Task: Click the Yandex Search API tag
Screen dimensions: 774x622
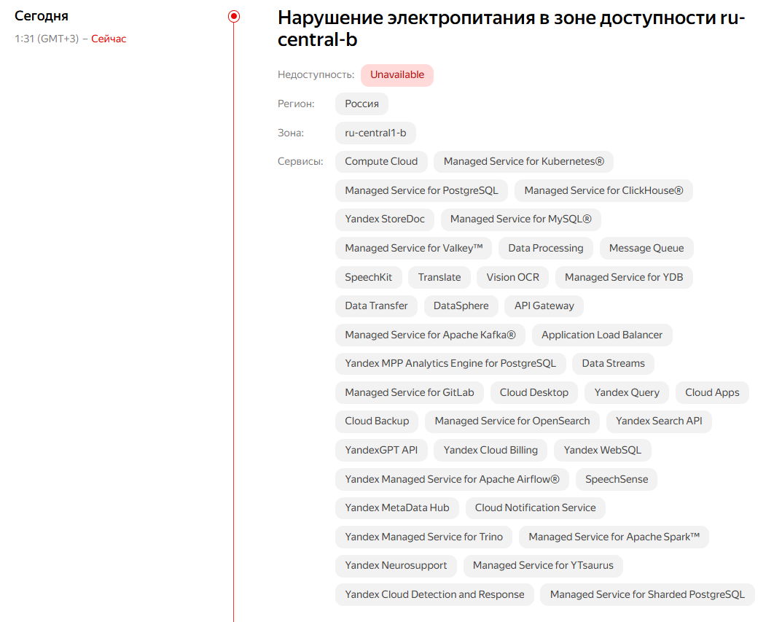Action: click(659, 421)
